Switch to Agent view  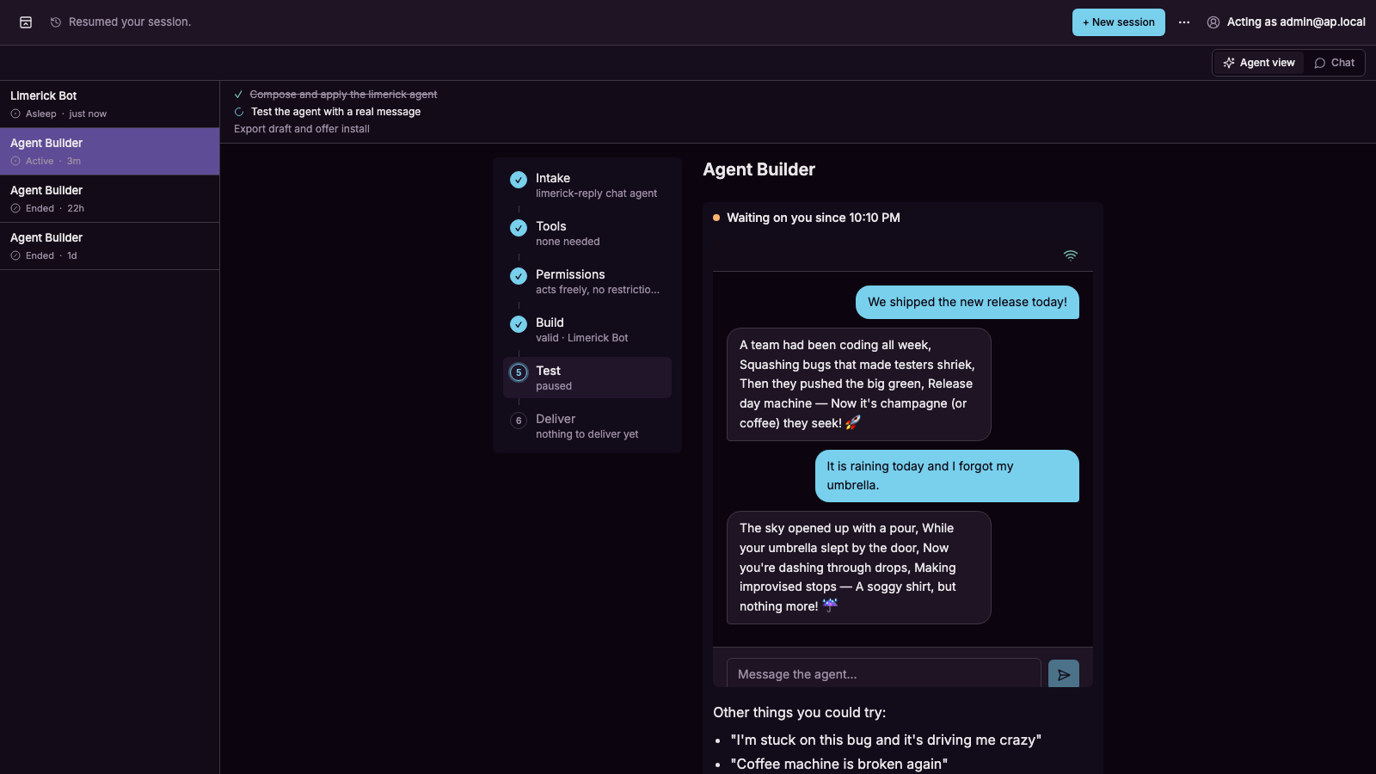tap(1259, 63)
